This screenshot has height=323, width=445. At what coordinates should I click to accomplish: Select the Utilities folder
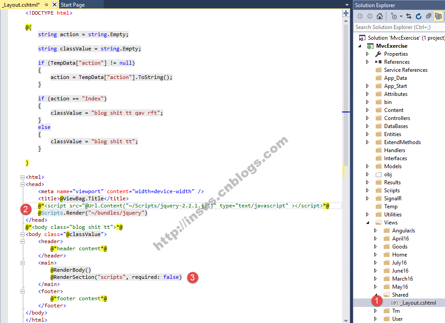tap(393, 215)
